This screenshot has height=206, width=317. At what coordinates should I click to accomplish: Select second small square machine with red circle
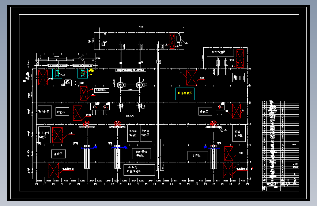pyautogui.click(x=105, y=107)
